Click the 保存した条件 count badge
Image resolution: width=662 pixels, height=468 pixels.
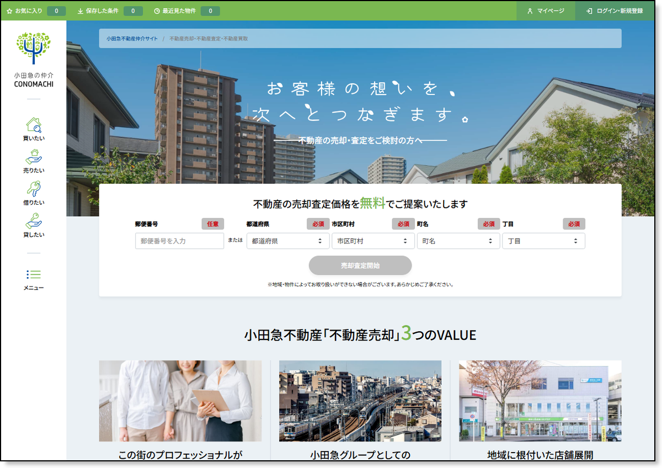point(133,11)
